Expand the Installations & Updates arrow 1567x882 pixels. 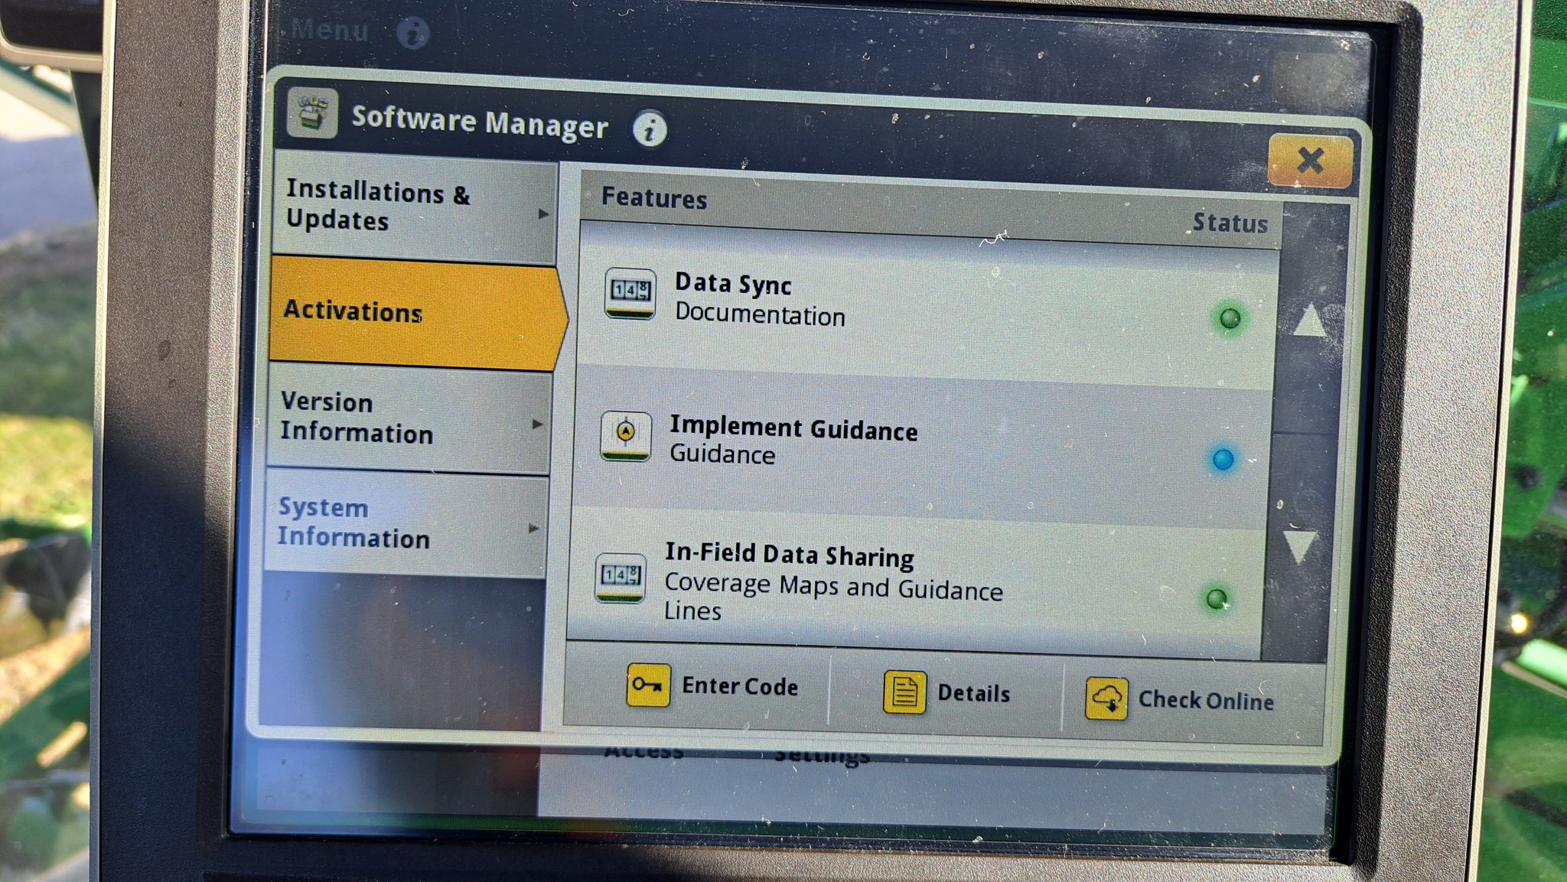[543, 213]
